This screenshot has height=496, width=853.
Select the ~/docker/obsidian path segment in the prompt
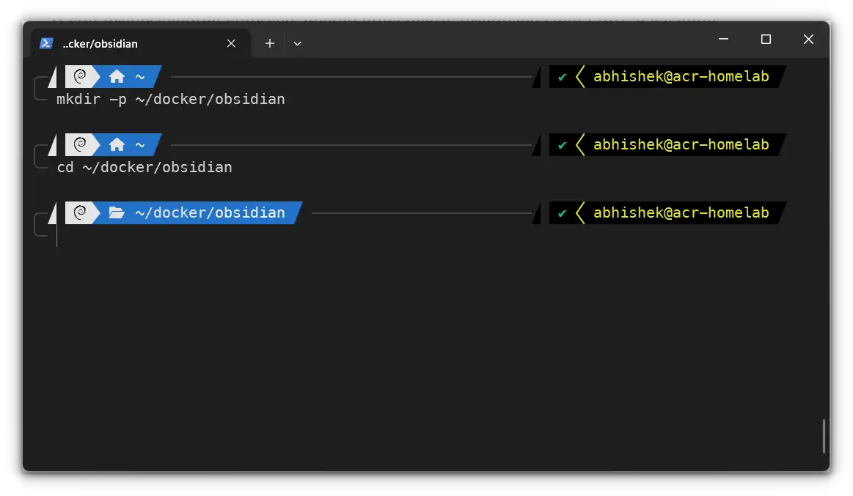click(x=211, y=212)
